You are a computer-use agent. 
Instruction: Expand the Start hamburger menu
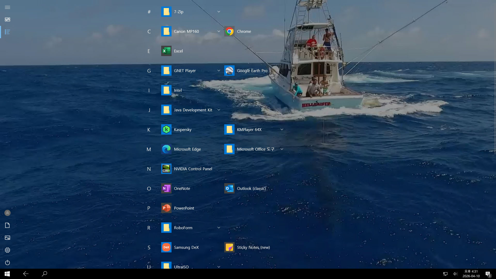pyautogui.click(x=7, y=7)
